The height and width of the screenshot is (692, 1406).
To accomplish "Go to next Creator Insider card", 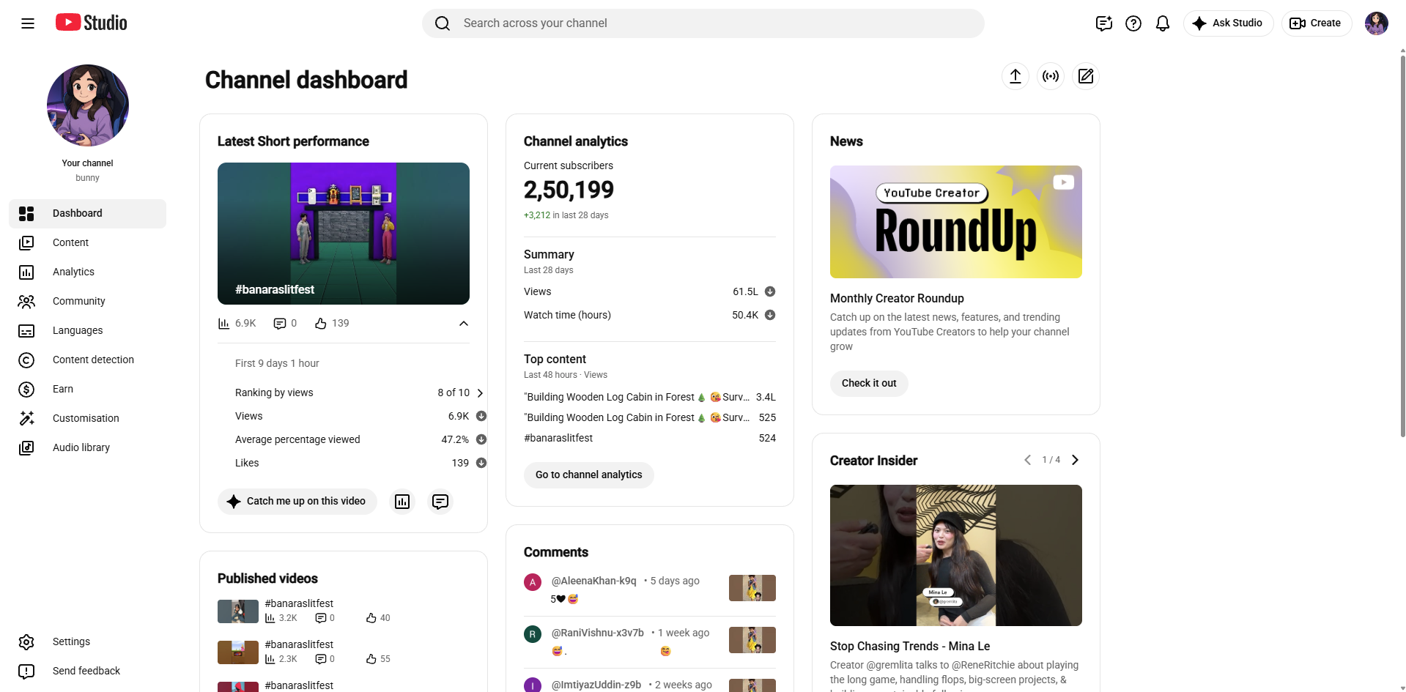I will (x=1075, y=460).
